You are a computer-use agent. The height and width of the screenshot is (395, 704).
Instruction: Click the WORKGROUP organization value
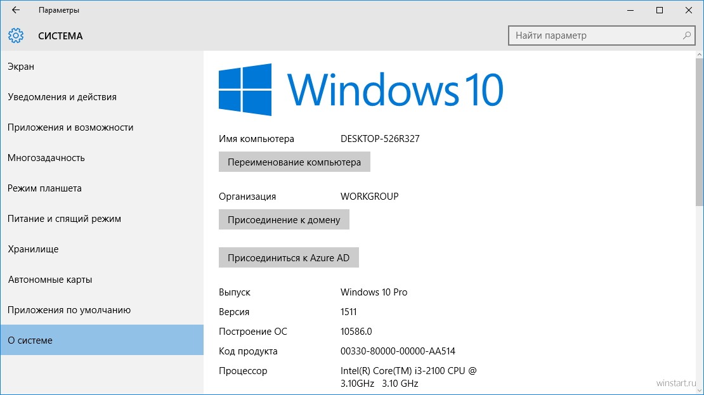point(370,196)
